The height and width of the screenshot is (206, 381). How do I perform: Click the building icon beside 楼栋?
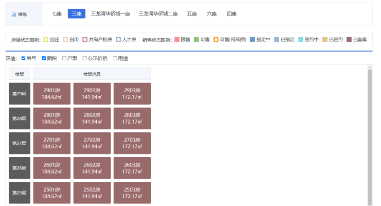pyautogui.click(x=13, y=14)
